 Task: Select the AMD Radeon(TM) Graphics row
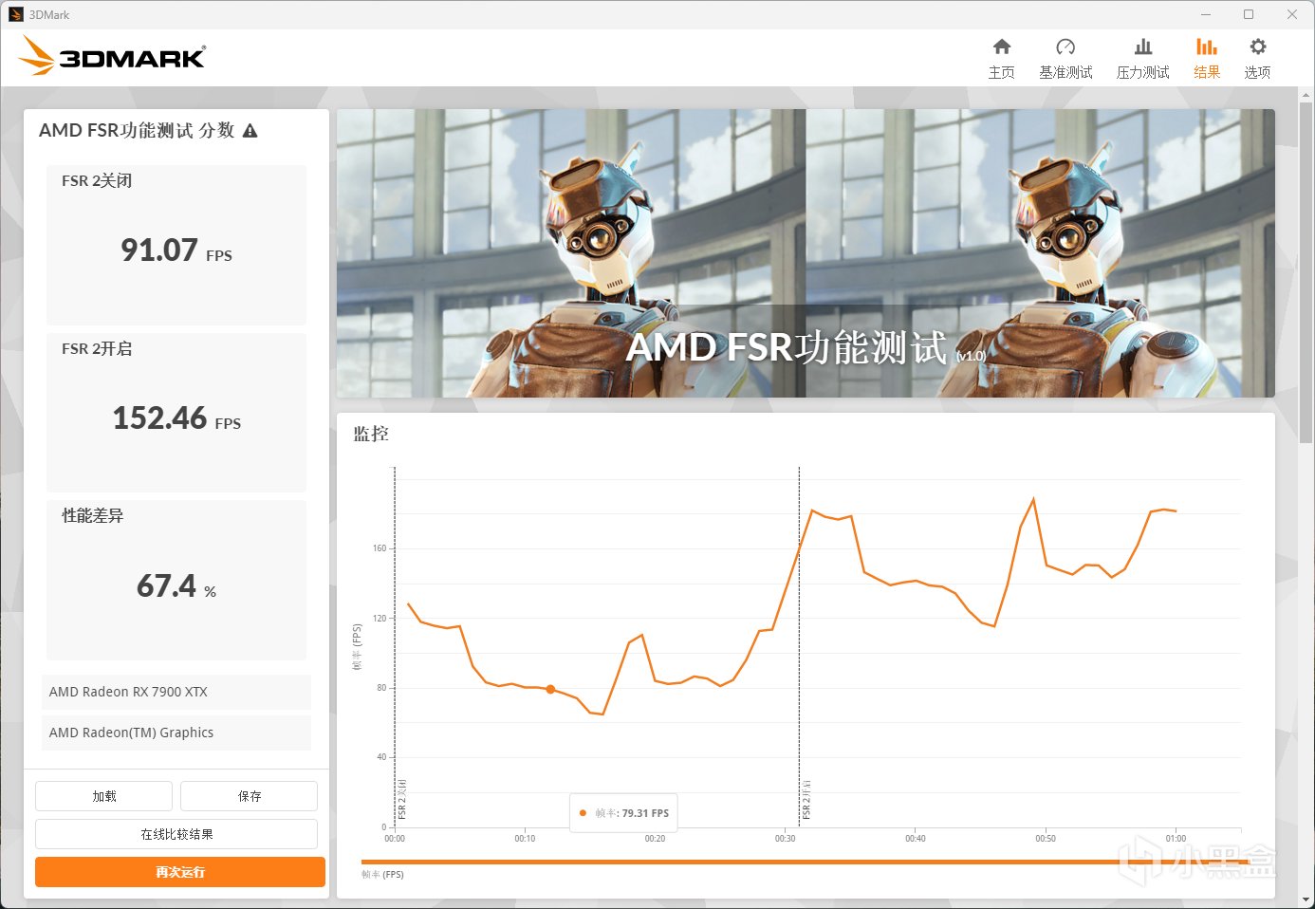(176, 733)
